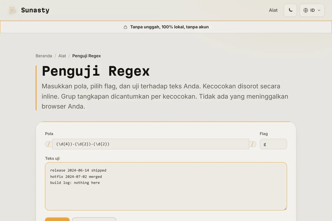Click the Sunasty cat logo icon
332x221 pixels.
[12, 10]
